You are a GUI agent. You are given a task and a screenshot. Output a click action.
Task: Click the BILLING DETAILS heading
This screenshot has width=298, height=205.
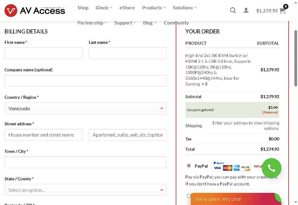coord(26,31)
